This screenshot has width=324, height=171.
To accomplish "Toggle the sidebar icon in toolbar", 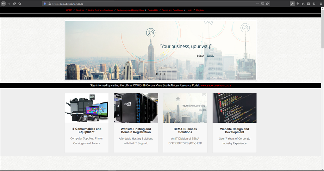I will pos(308,4).
